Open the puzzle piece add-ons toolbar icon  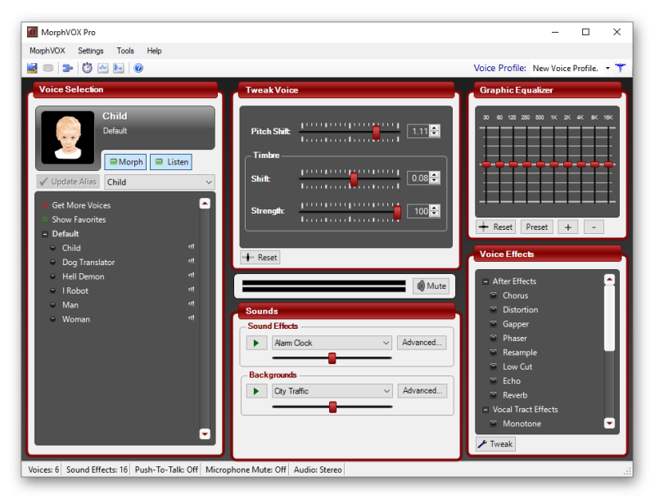tap(68, 68)
